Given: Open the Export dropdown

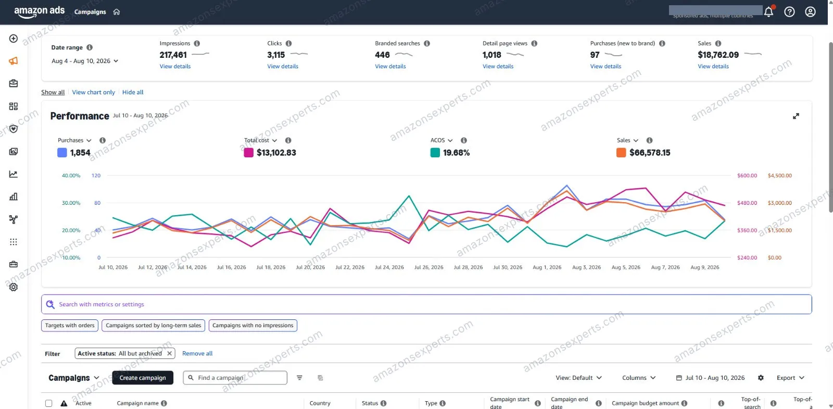Looking at the screenshot, I should pyautogui.click(x=790, y=378).
